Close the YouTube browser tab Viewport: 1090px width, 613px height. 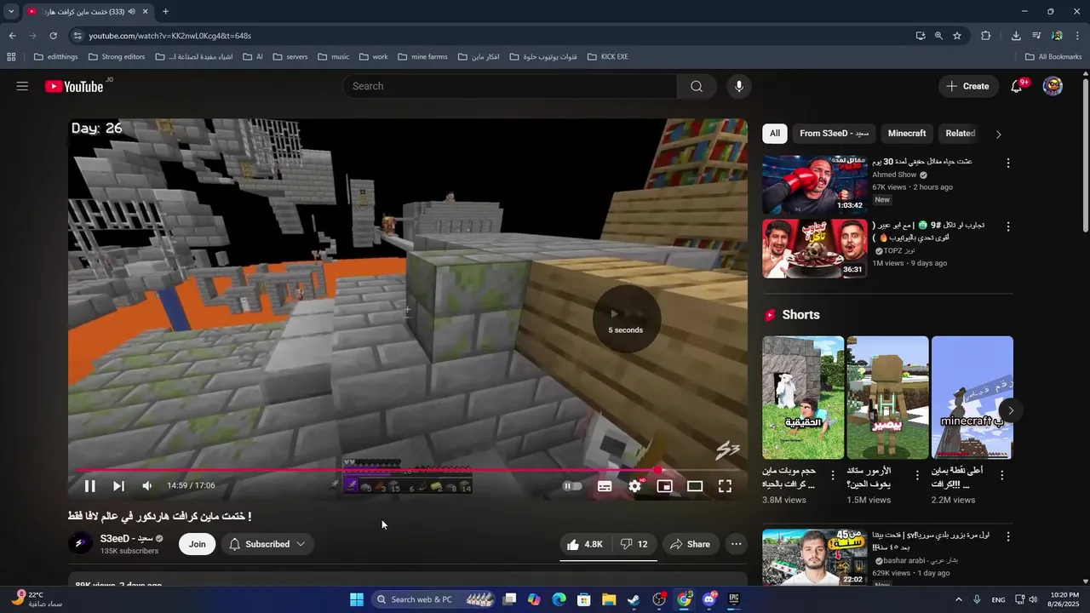(146, 12)
